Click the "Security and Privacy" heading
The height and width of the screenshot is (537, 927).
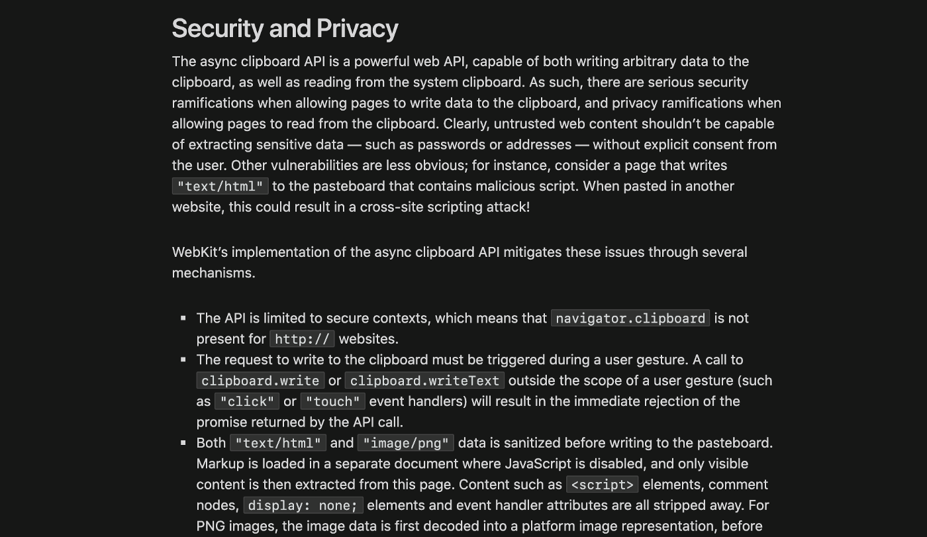[285, 28]
